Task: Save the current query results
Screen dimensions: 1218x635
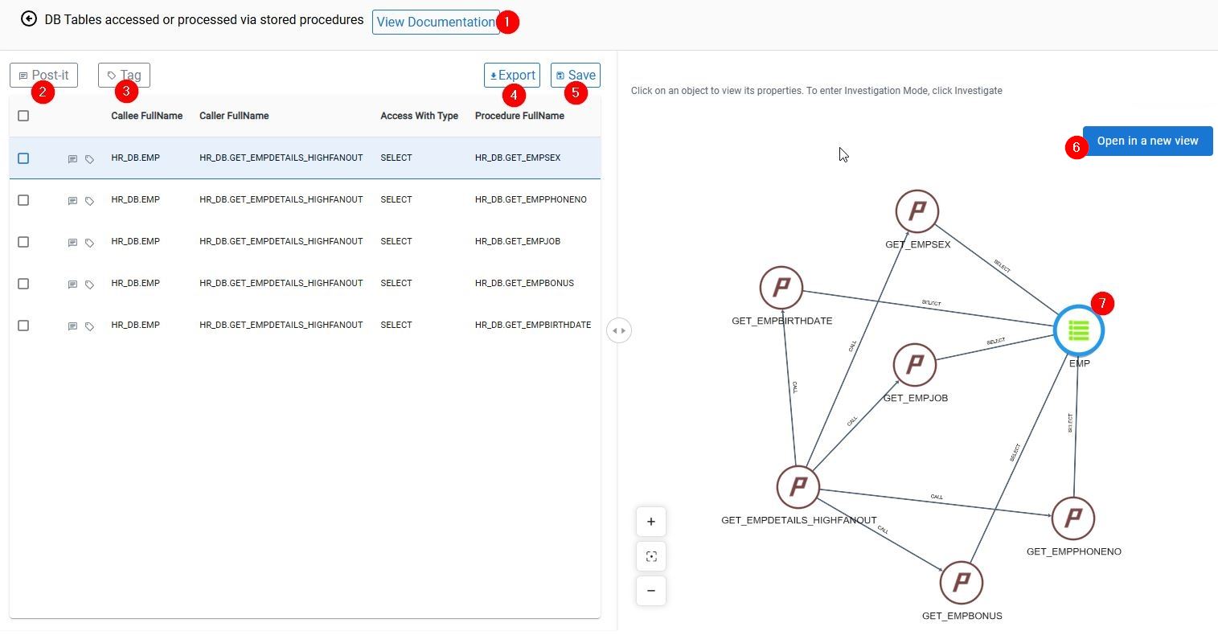Action: [x=576, y=75]
